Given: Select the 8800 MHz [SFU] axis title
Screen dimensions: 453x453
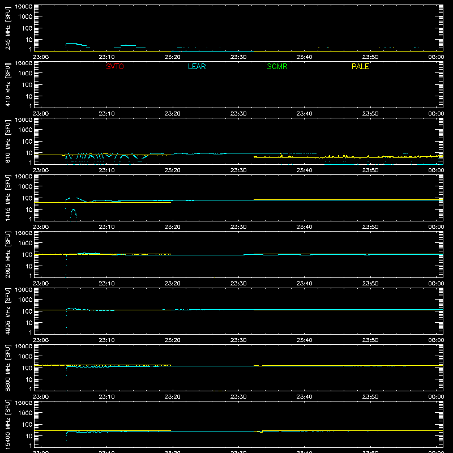Looking at the screenshot, I should tap(7, 368).
